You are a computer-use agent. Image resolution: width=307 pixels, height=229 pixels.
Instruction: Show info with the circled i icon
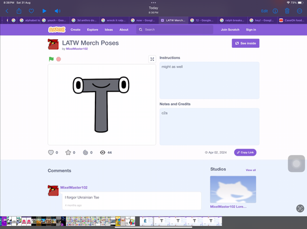tap(275, 11)
